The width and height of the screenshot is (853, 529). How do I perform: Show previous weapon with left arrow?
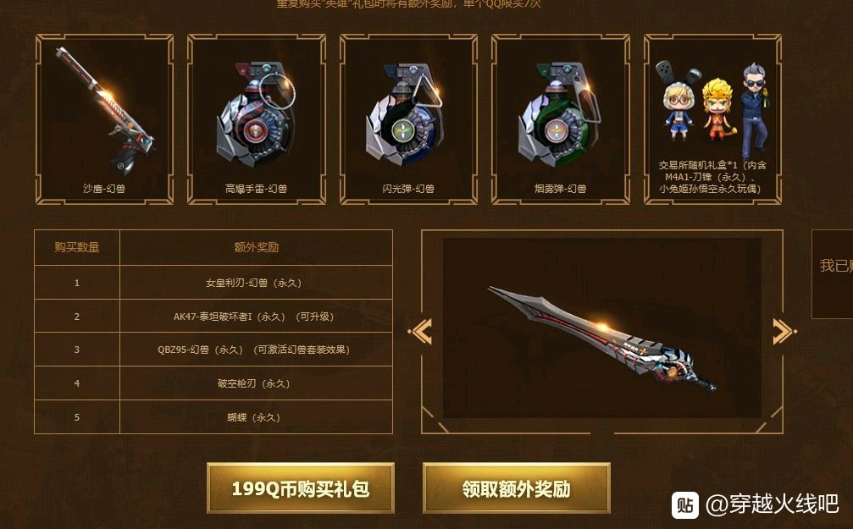point(420,331)
